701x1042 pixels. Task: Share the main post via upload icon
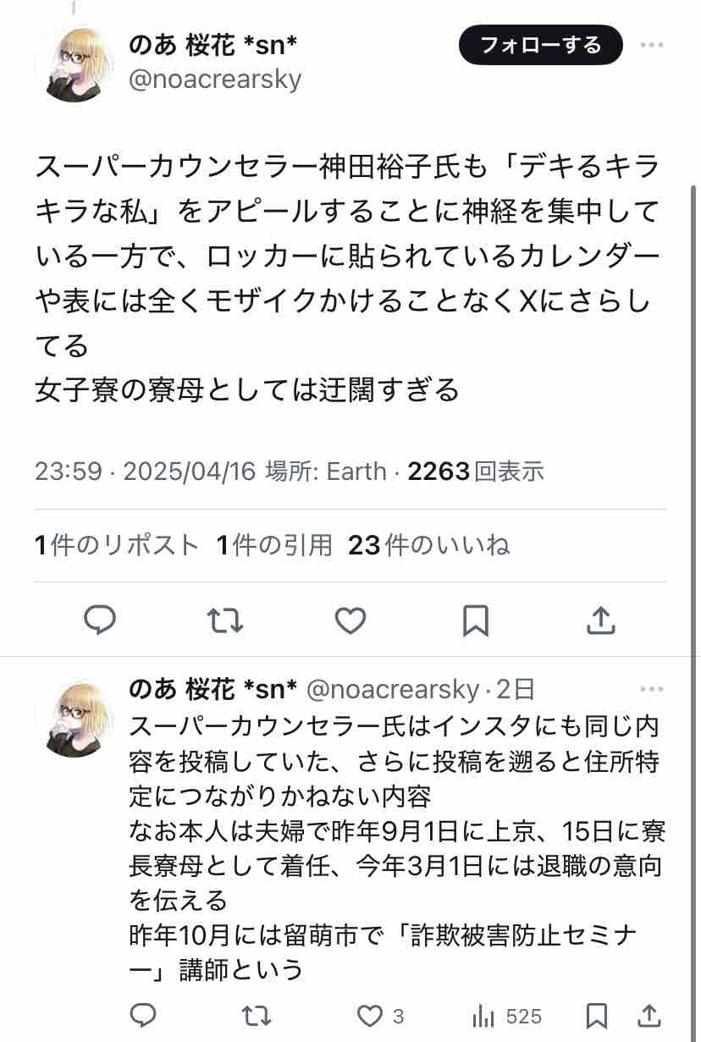coord(600,620)
